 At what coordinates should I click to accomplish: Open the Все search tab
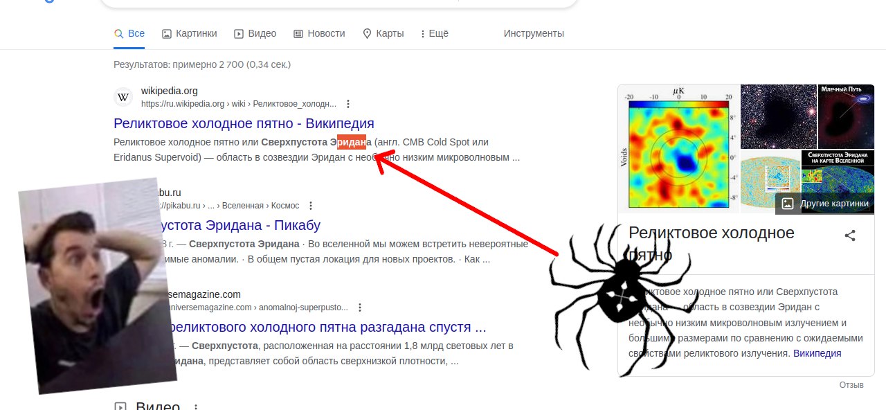point(129,33)
